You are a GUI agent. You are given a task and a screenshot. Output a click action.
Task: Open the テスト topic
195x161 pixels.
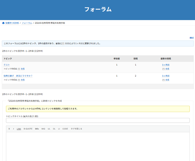6,65
